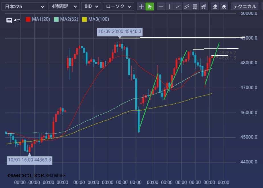Expand the 4時間足 timeframe dropdown

point(64,6)
